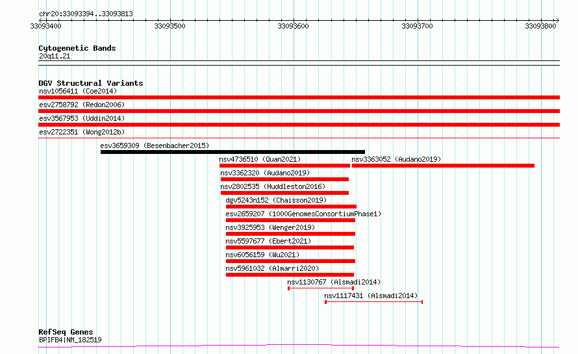Click the nsv1056411 (Coe2014) variant label
578x354 pixels.
tap(78, 91)
